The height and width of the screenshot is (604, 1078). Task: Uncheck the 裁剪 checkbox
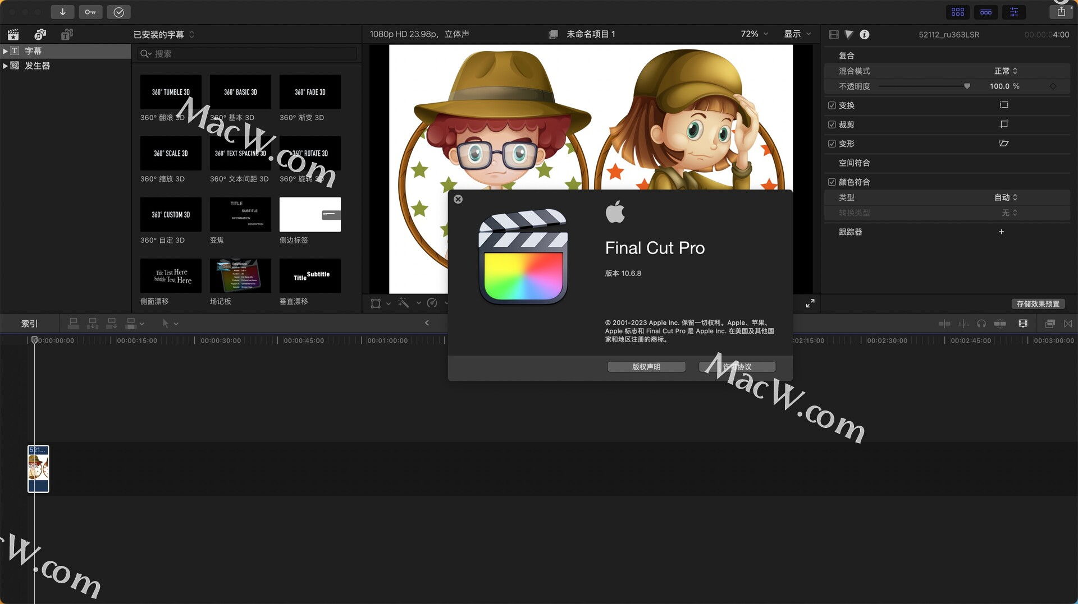coord(832,125)
